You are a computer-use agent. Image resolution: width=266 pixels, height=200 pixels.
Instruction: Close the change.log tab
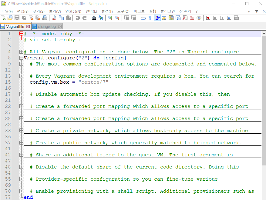(x=60, y=27)
